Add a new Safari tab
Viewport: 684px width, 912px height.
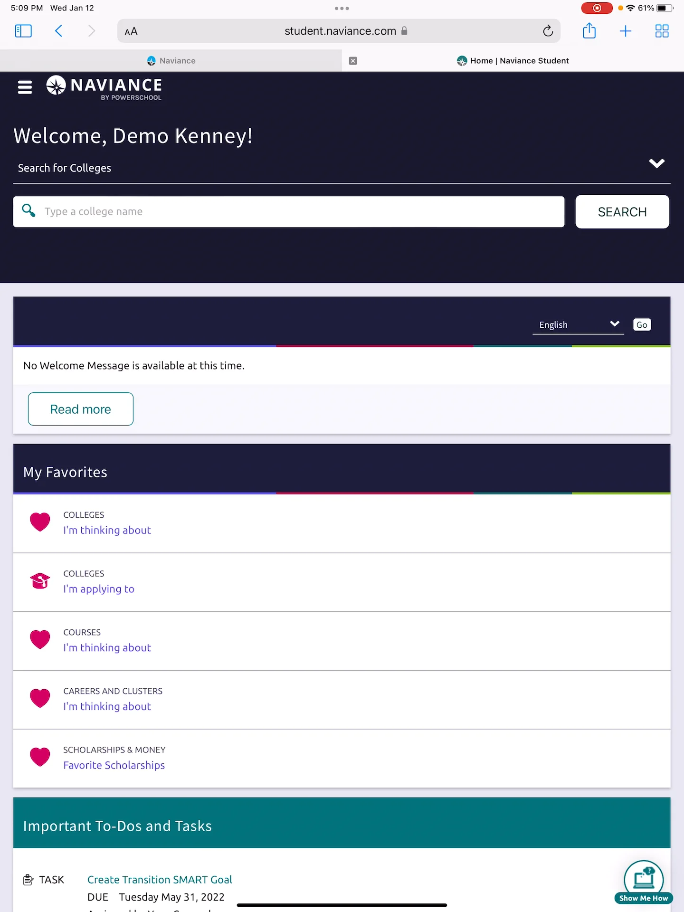626,31
